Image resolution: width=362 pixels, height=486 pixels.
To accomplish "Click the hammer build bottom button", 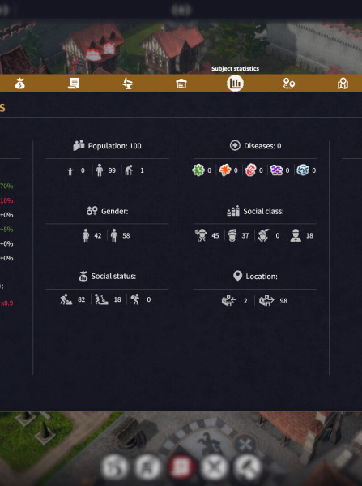I will (x=247, y=467).
